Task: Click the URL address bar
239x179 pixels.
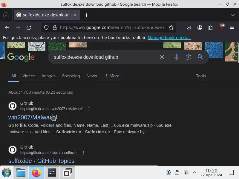Action: click(x=113, y=27)
